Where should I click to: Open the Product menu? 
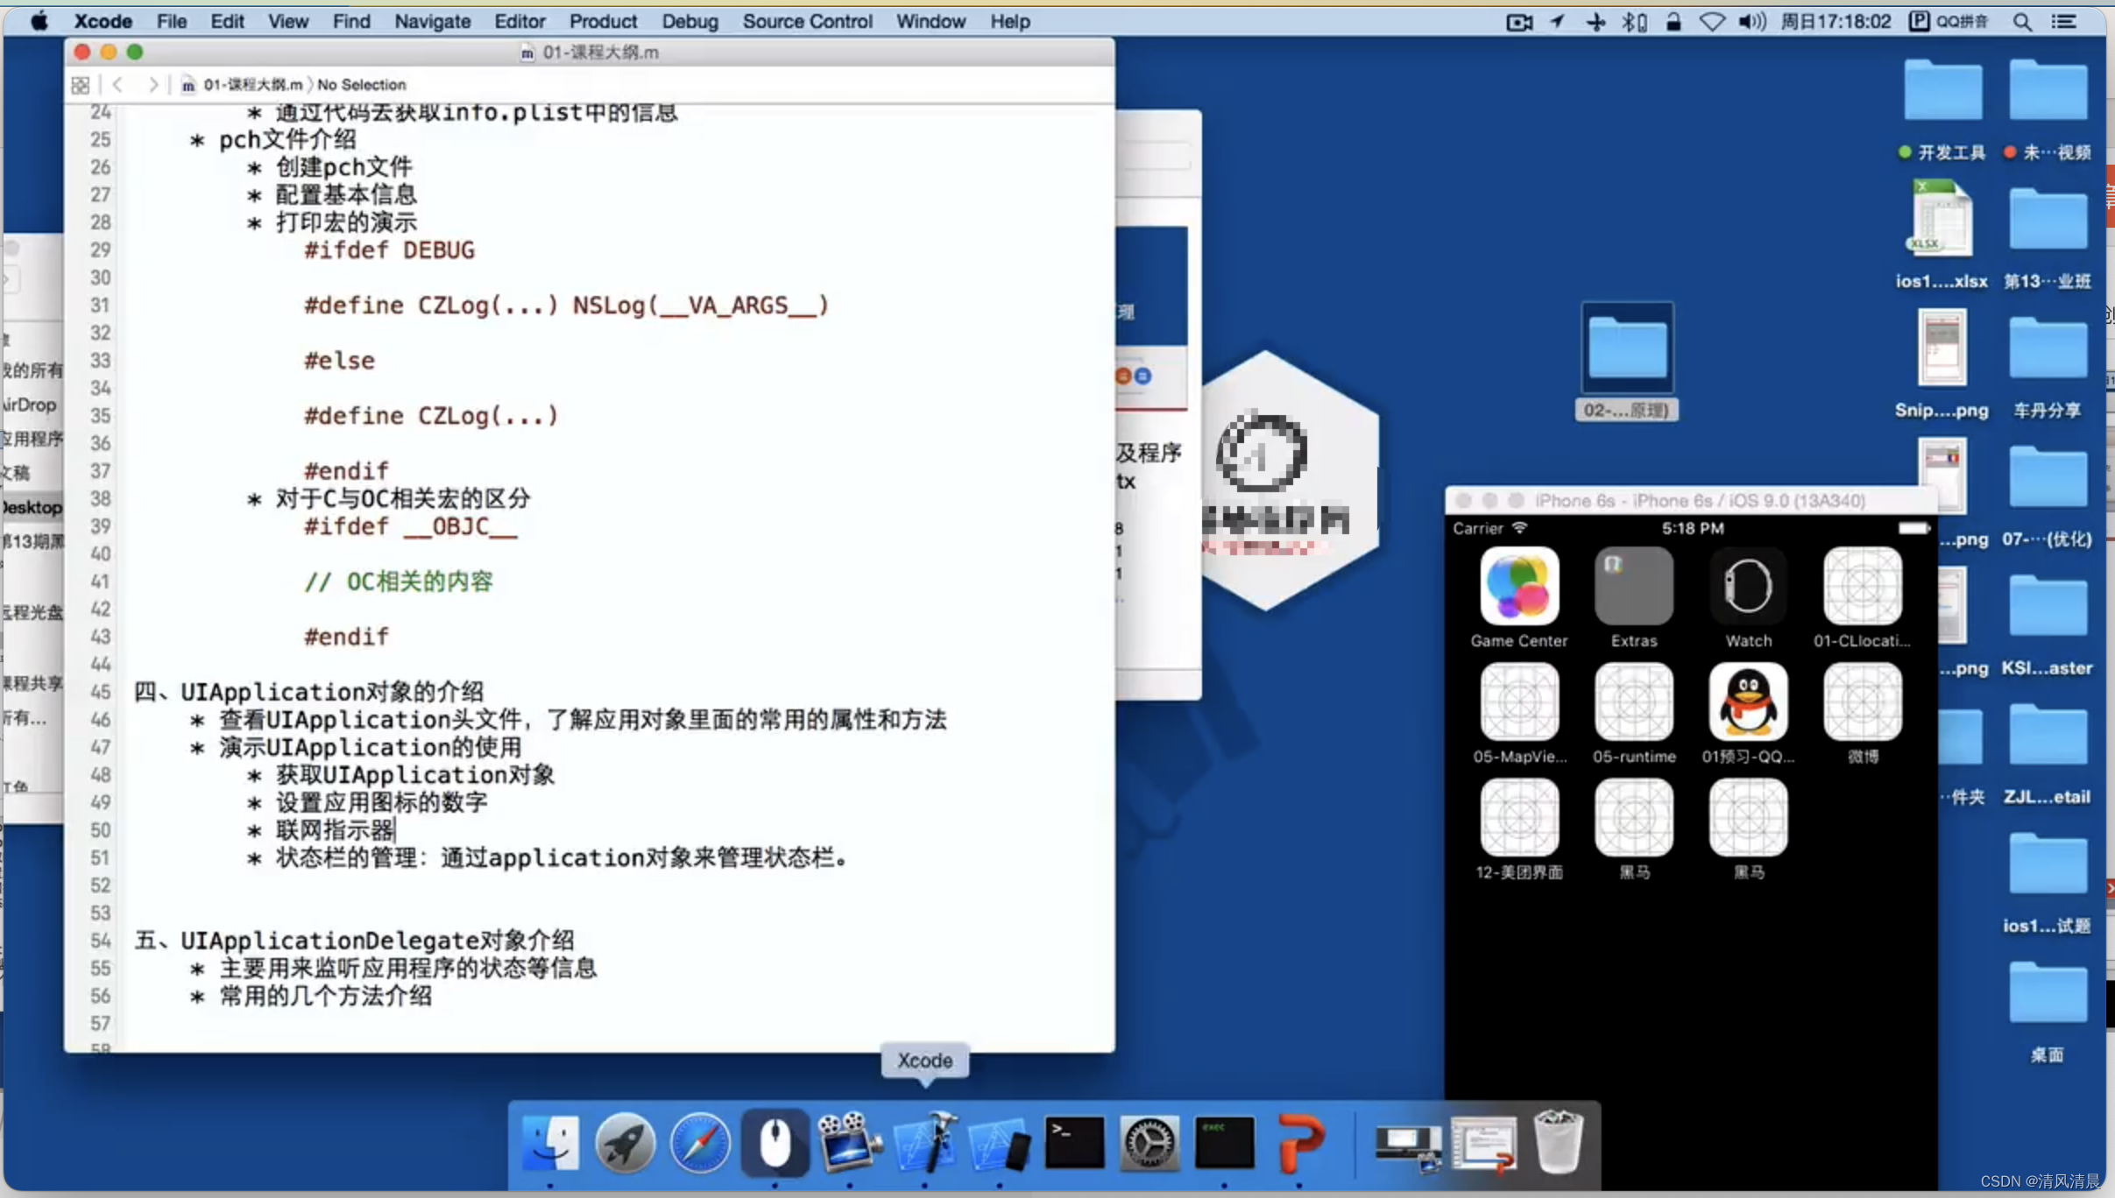pyautogui.click(x=603, y=21)
